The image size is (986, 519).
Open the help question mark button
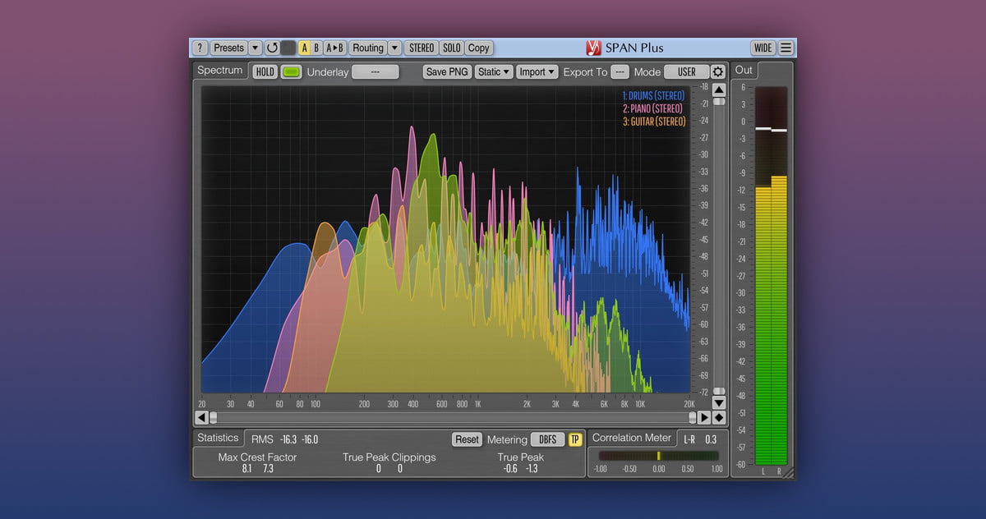pyautogui.click(x=200, y=48)
